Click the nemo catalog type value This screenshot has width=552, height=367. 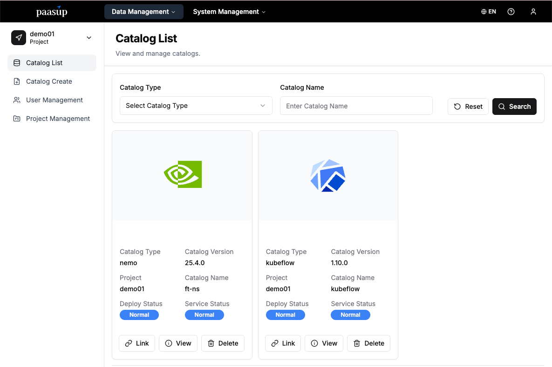129,263
